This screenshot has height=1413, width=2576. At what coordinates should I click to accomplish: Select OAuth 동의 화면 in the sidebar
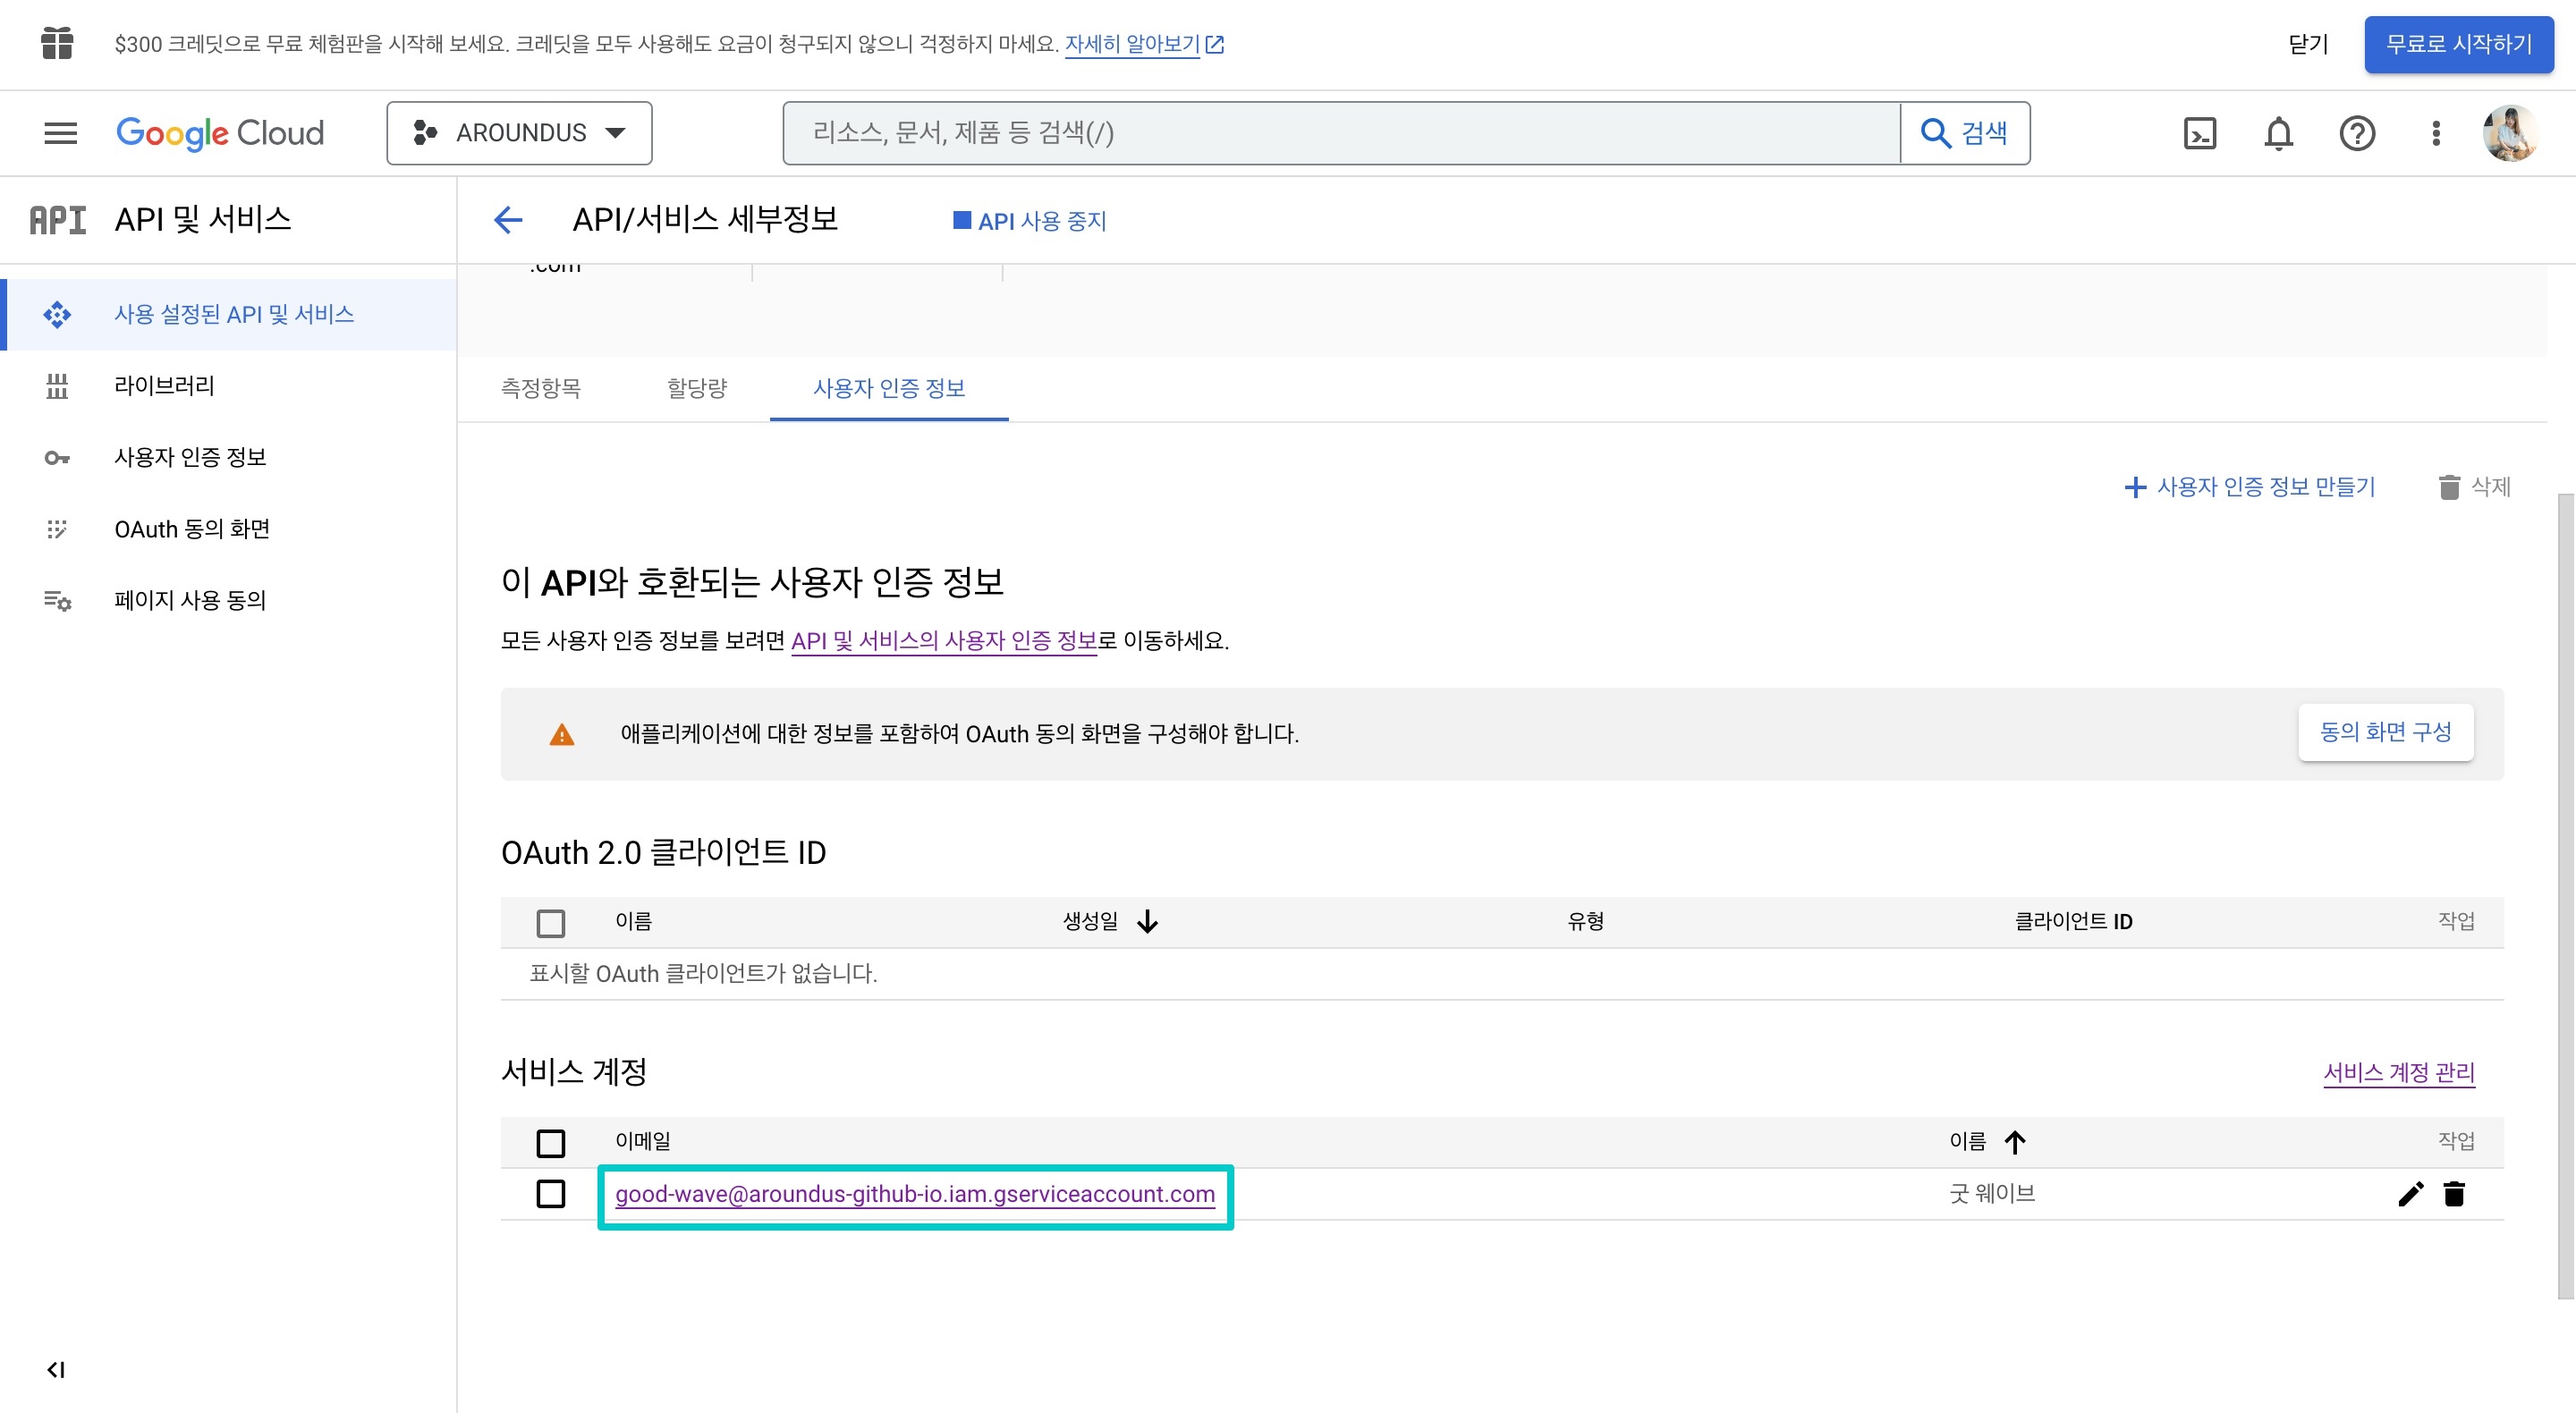pyautogui.click(x=192, y=529)
